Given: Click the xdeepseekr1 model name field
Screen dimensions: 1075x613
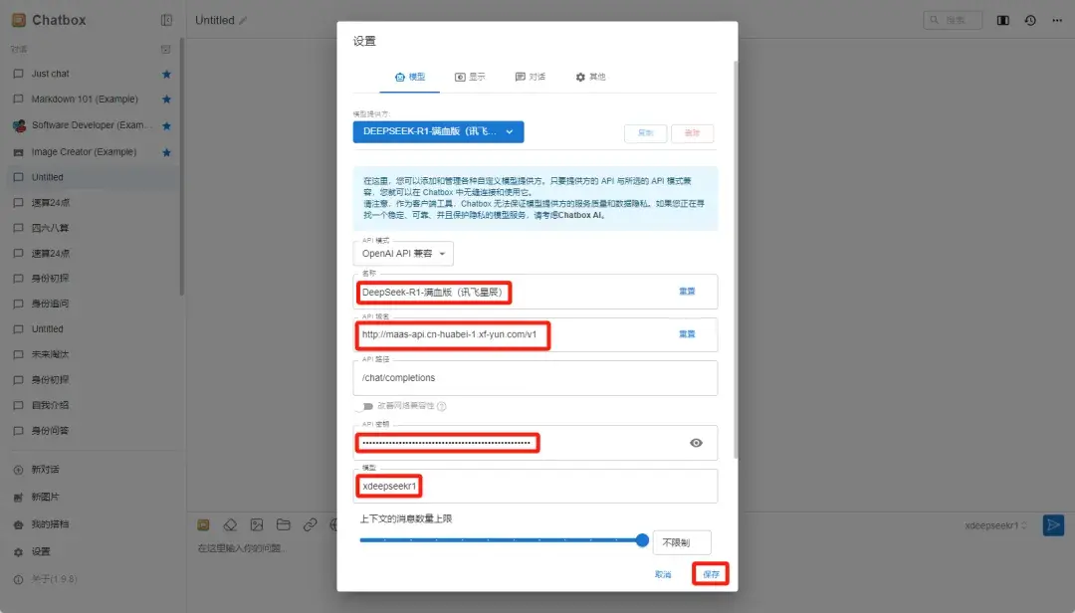Looking at the screenshot, I should point(536,487).
